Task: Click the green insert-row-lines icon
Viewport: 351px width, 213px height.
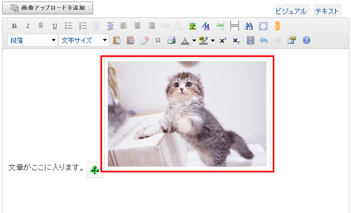Action: 220,26
